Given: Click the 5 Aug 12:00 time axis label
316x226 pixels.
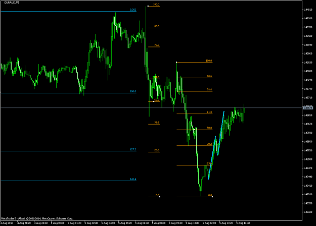Looking at the screenshot, I should 209,223.
